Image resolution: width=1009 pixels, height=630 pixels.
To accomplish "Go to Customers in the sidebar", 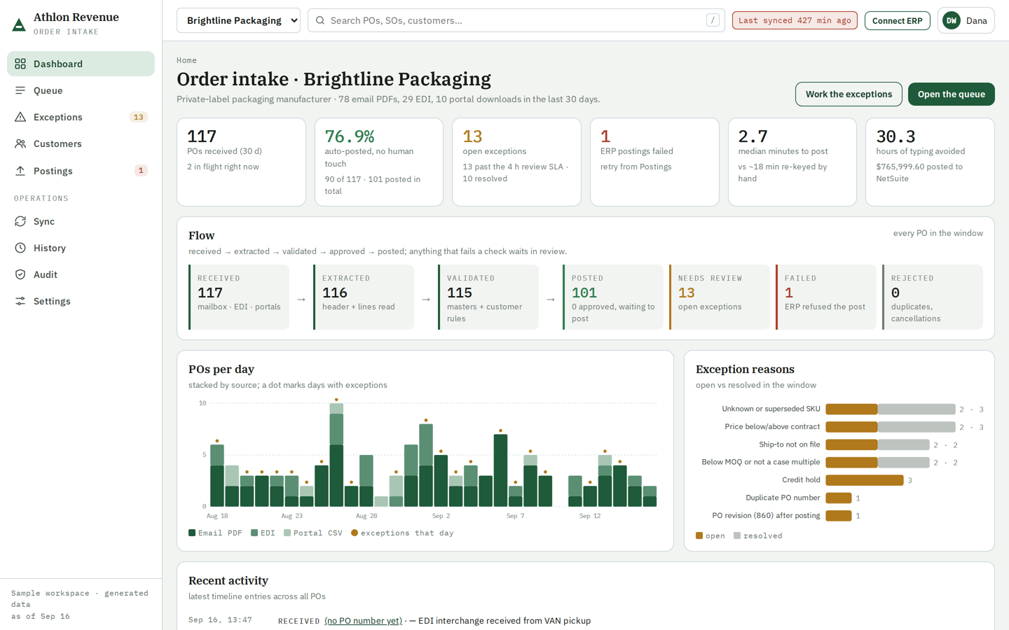I will pos(81,143).
